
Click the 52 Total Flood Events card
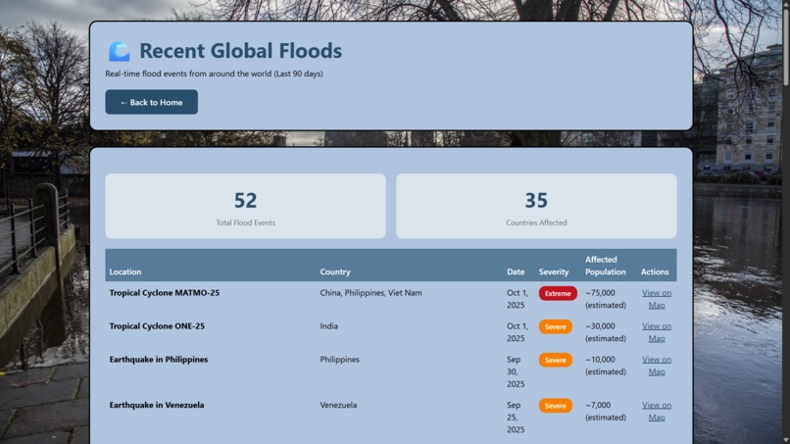[245, 206]
